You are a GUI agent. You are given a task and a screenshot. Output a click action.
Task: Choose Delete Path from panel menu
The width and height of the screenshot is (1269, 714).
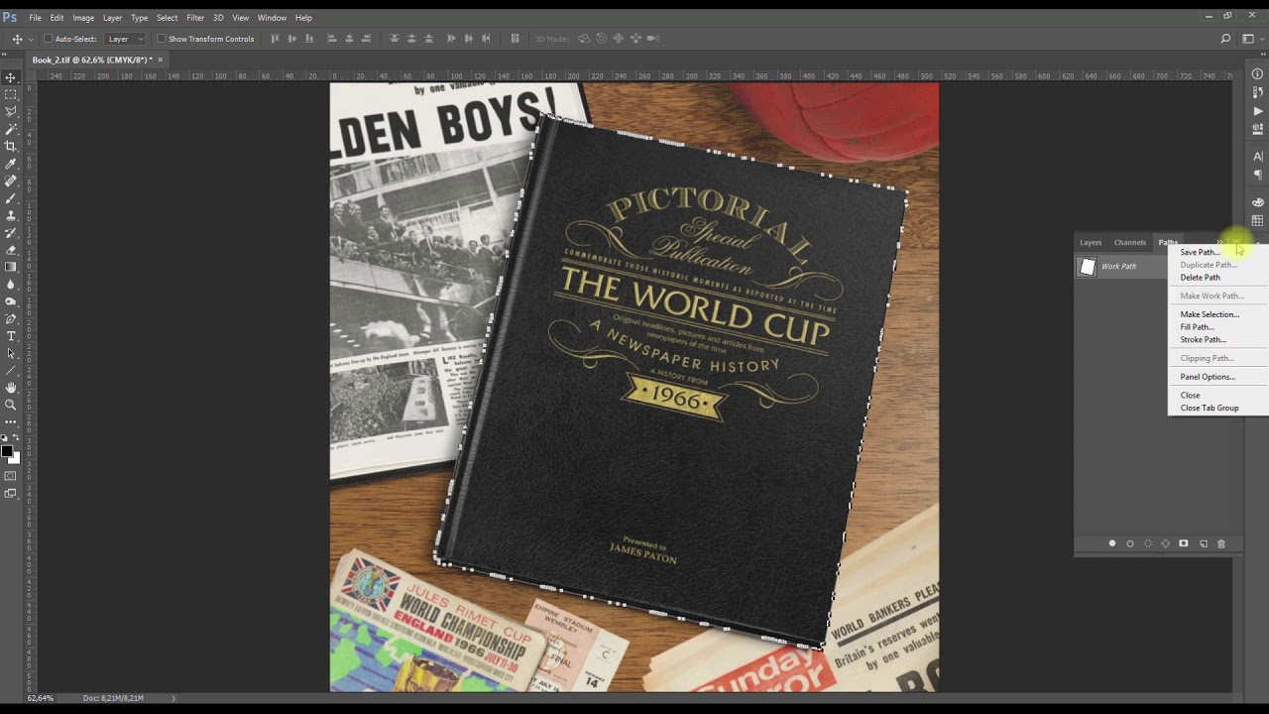[x=1200, y=278]
